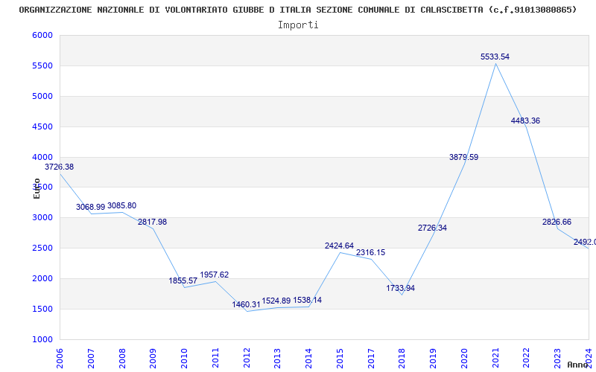
Task: Click the y-axis value 1500
Action: [42, 309]
